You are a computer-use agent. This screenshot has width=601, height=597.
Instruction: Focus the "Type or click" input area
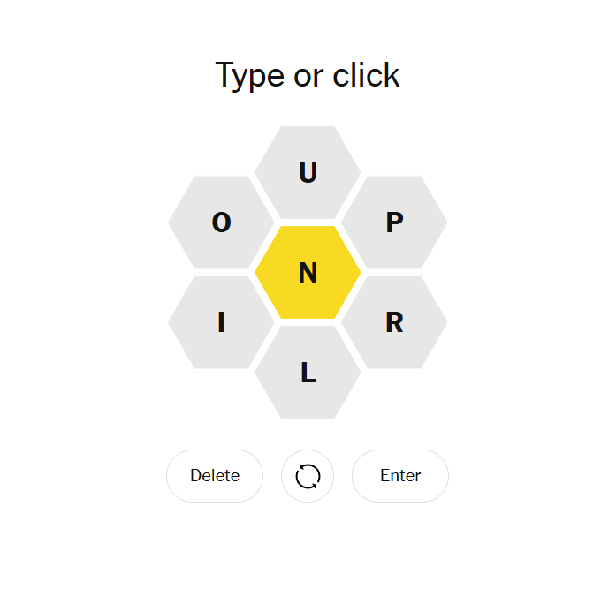click(x=308, y=76)
